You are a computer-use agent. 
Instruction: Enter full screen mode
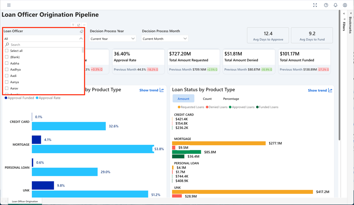coord(315,5)
